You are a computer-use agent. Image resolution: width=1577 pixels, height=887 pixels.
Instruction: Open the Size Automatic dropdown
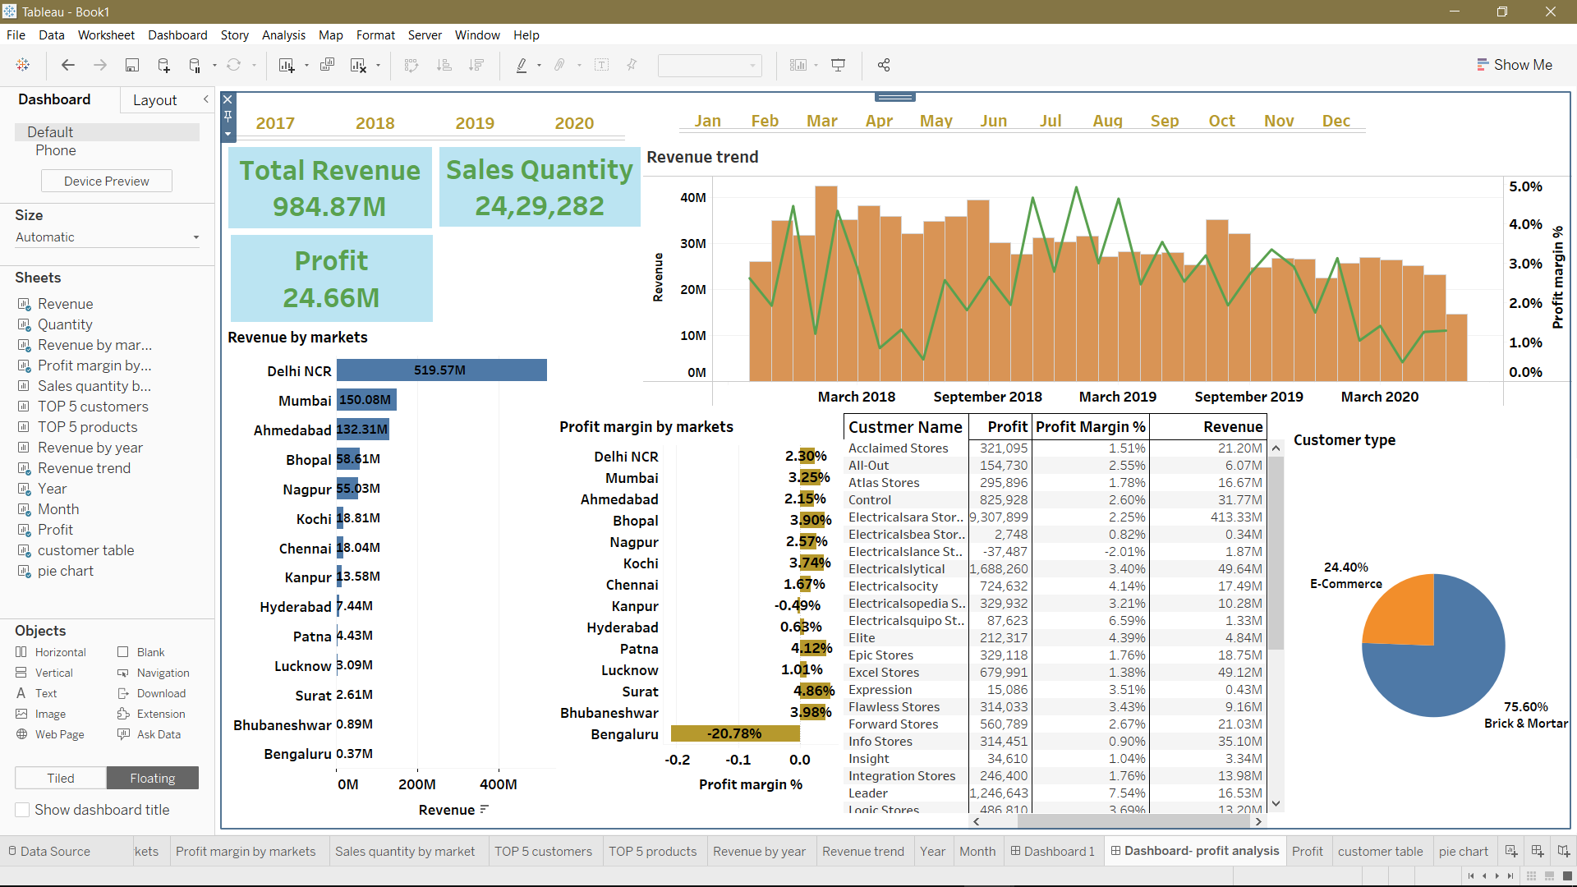pyautogui.click(x=108, y=237)
